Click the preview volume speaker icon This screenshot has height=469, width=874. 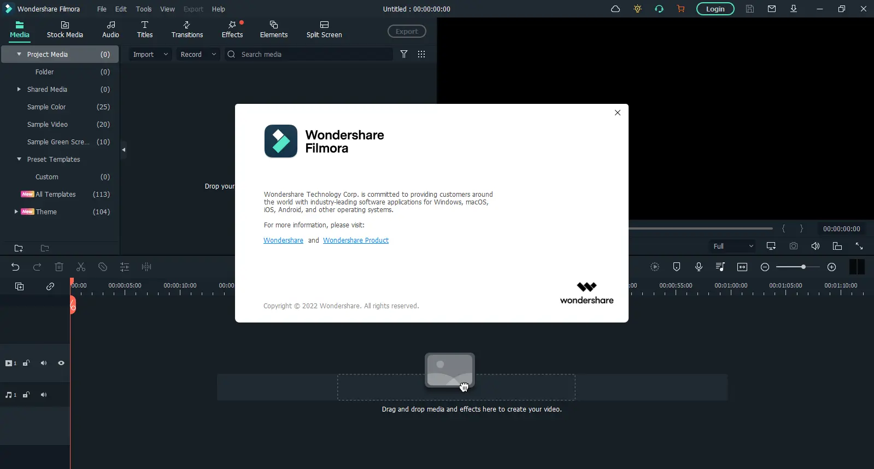pos(816,246)
